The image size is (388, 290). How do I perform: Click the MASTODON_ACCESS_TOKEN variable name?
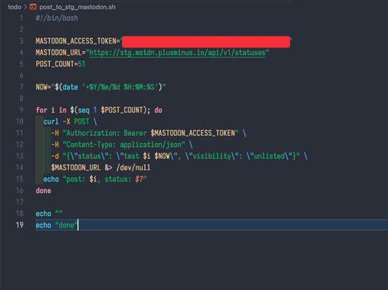(76, 41)
